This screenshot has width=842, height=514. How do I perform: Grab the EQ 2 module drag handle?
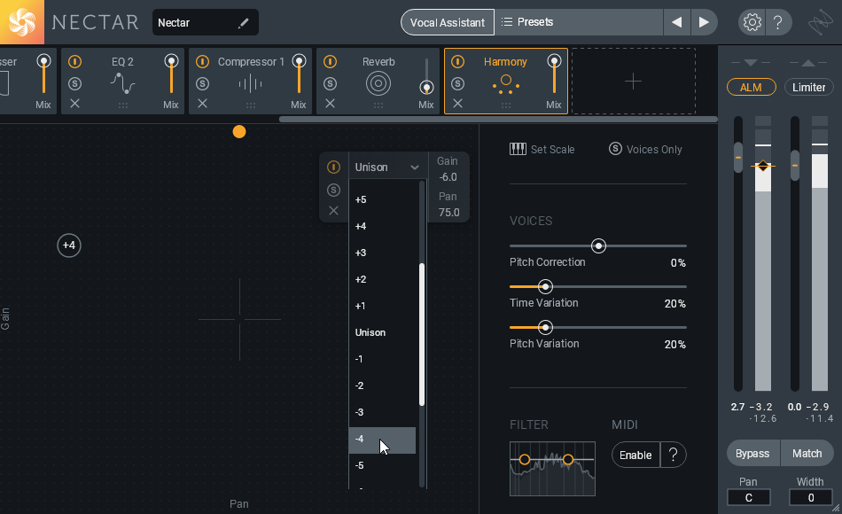click(123, 105)
